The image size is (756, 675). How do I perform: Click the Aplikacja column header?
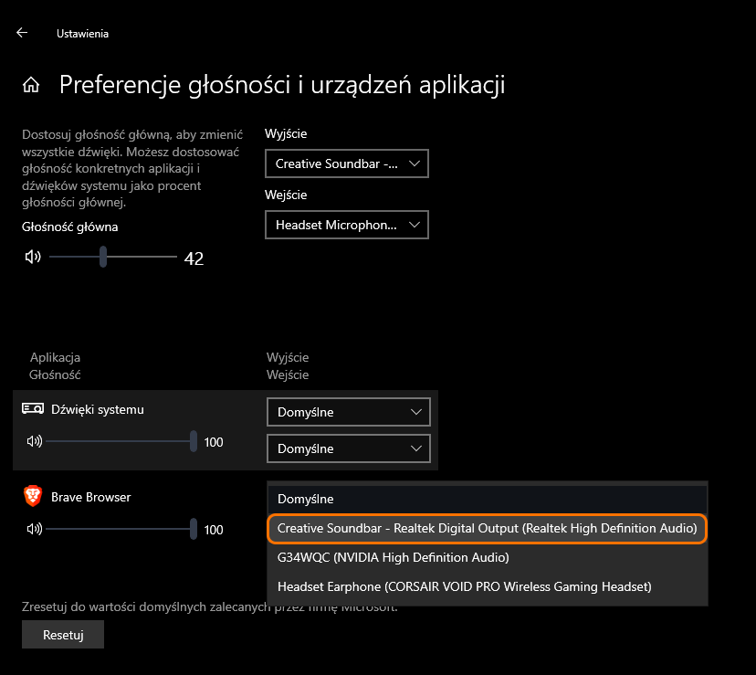(x=55, y=357)
